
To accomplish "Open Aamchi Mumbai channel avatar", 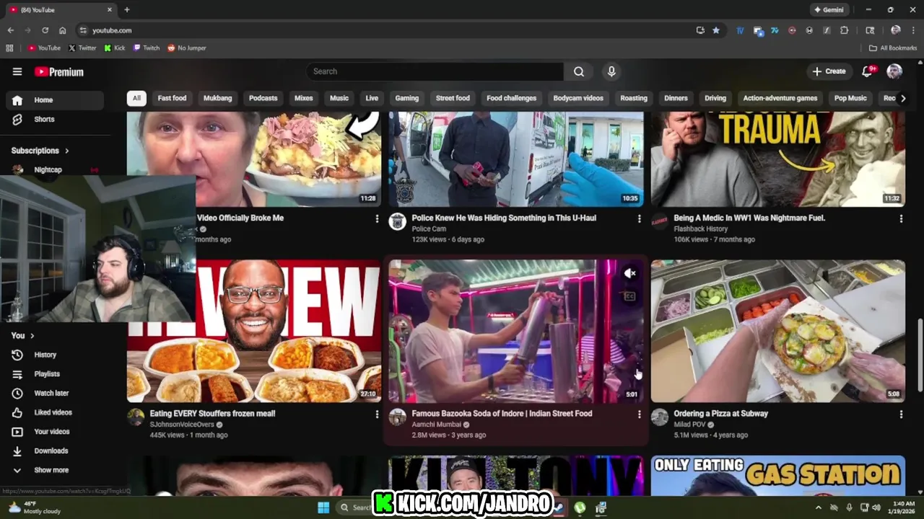I will coord(398,417).
